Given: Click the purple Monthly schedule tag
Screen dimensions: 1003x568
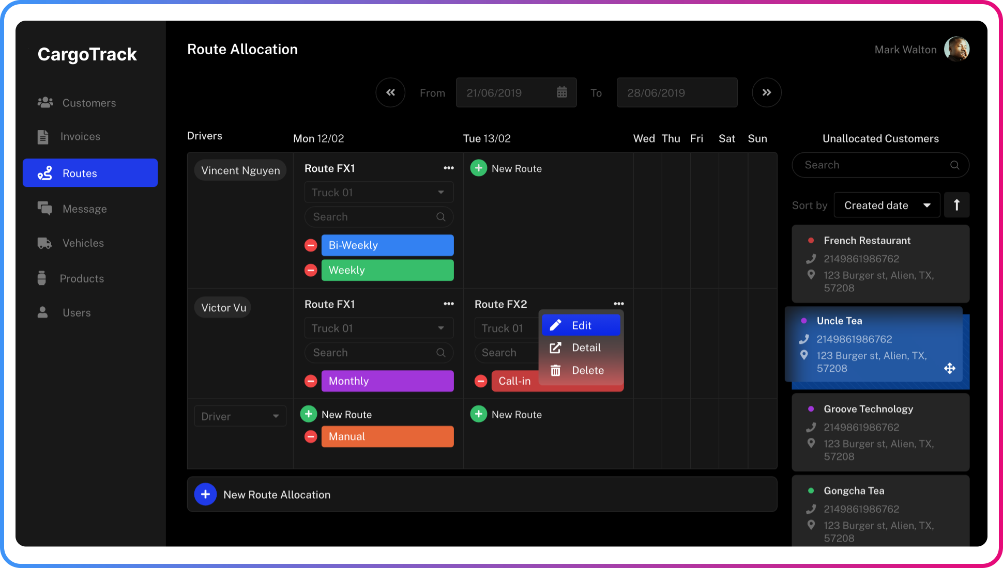Looking at the screenshot, I should (387, 381).
